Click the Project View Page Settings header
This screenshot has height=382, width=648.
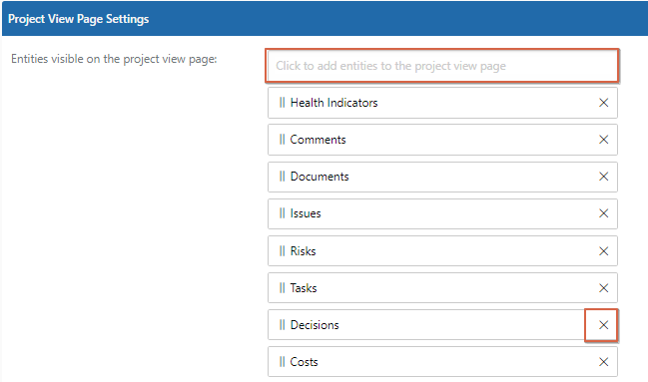pos(79,19)
